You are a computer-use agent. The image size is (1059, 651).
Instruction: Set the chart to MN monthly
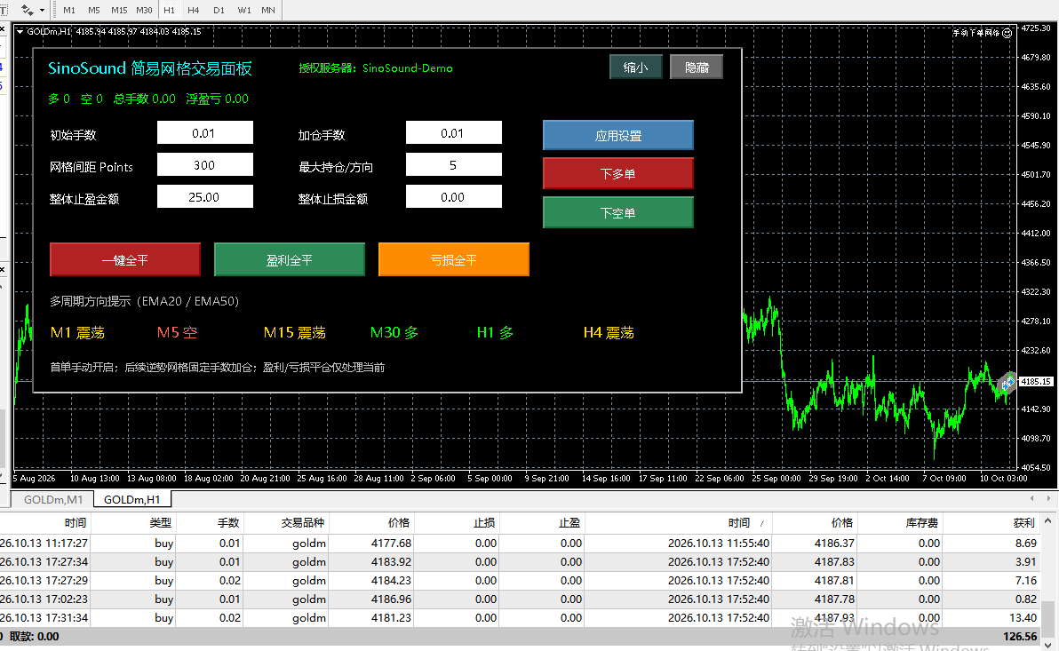coord(268,10)
